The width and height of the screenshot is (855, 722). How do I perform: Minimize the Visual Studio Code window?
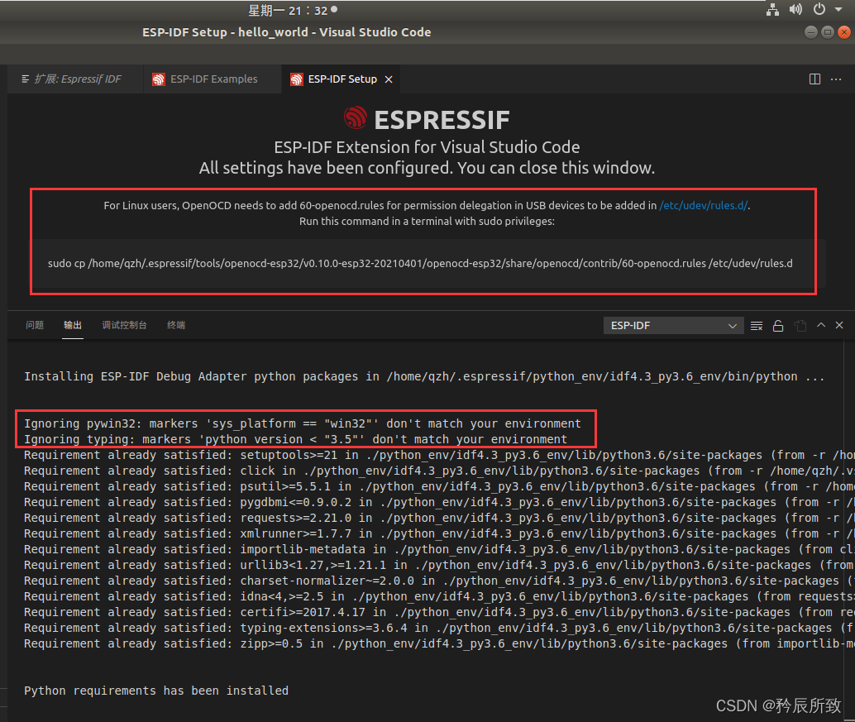[811, 32]
